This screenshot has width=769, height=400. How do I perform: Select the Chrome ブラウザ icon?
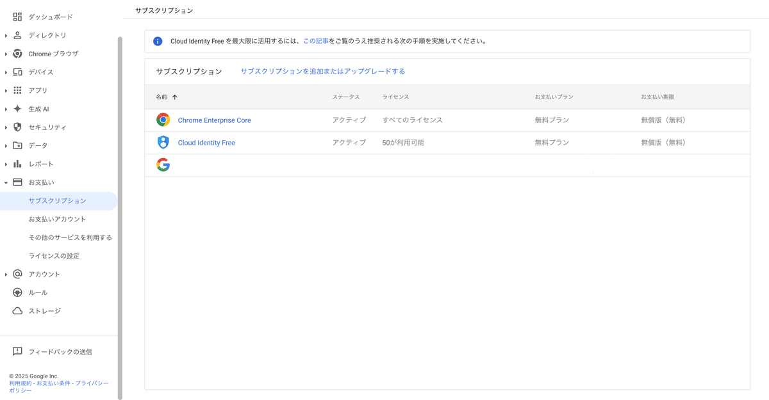[x=17, y=53]
